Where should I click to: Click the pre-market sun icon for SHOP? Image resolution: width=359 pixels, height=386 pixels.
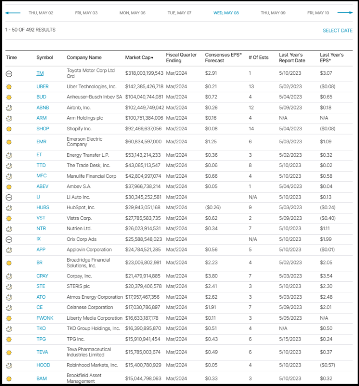[x=9, y=129]
